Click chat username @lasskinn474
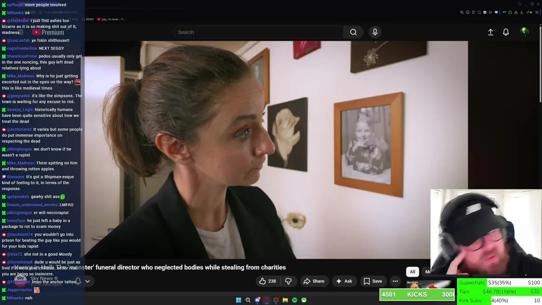Viewport: 542px width, 305px height. pos(19,234)
